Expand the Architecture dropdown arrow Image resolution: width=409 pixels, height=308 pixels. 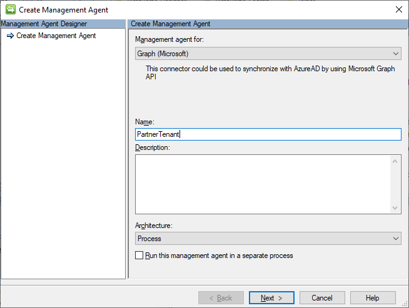point(395,239)
